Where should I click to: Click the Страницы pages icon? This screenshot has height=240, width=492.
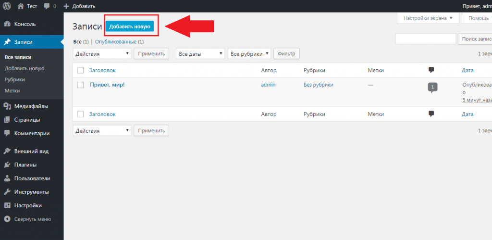click(x=7, y=120)
